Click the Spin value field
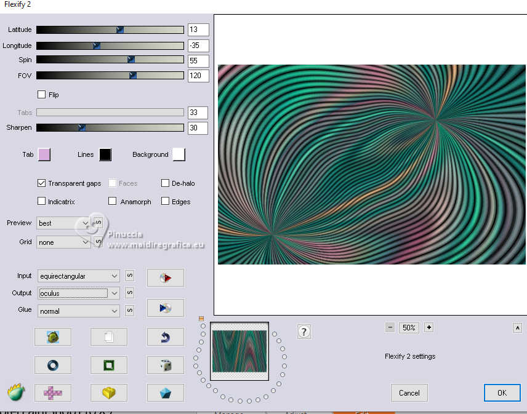The height and width of the screenshot is (414, 527). coord(198,61)
